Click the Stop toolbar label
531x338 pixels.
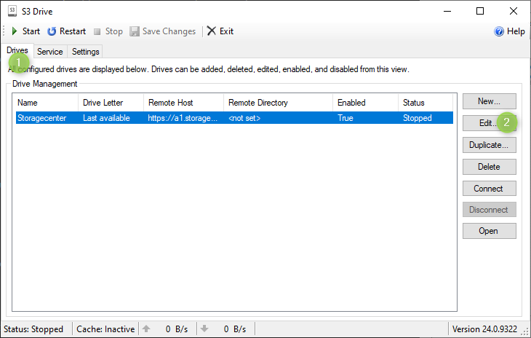(113, 31)
